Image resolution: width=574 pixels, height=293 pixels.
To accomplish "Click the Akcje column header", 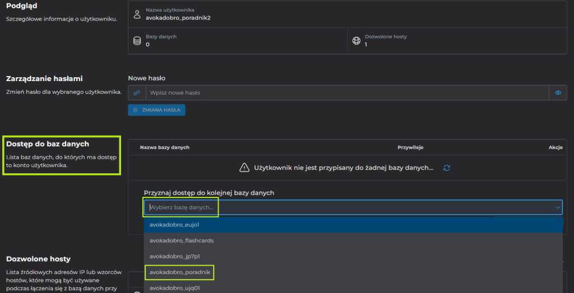I will [x=556, y=147].
